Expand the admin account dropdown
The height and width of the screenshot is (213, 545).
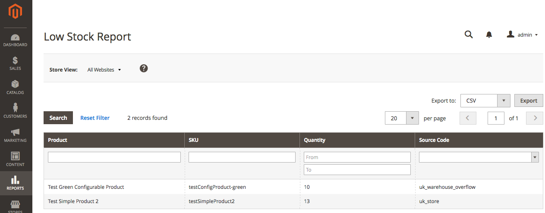522,35
